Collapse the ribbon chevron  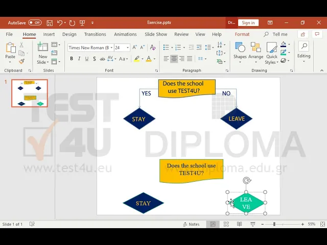coord(322,70)
